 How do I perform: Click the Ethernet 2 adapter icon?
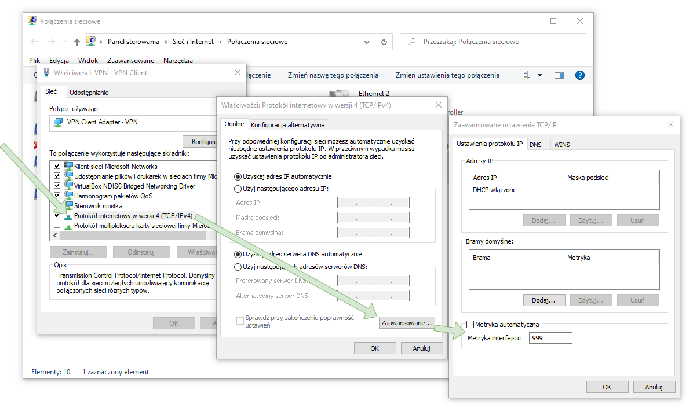click(338, 94)
